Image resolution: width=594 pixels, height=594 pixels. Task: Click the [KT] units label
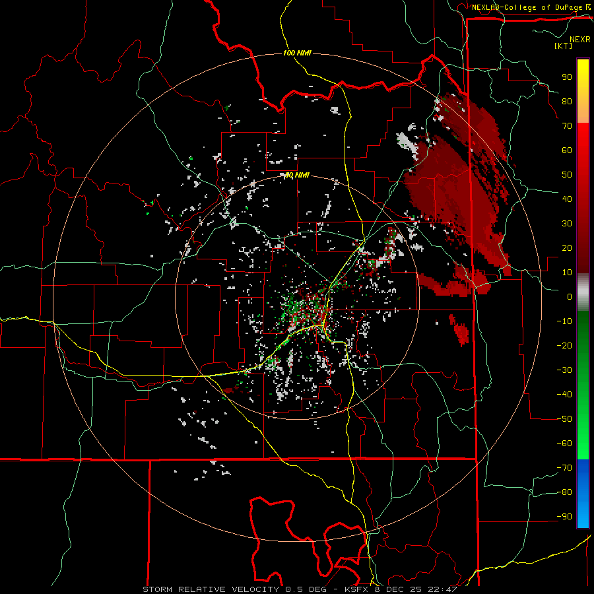563,46
